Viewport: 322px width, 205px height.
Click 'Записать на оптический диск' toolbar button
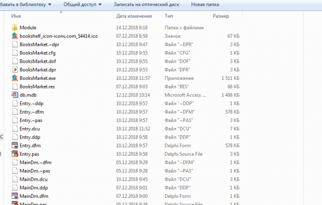point(147,4)
